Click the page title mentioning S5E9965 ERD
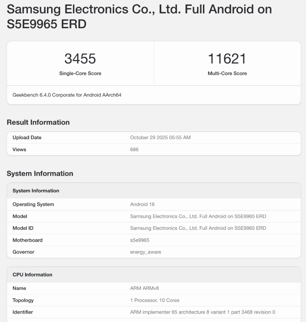This screenshot has height=322, width=306. pyautogui.click(x=139, y=16)
